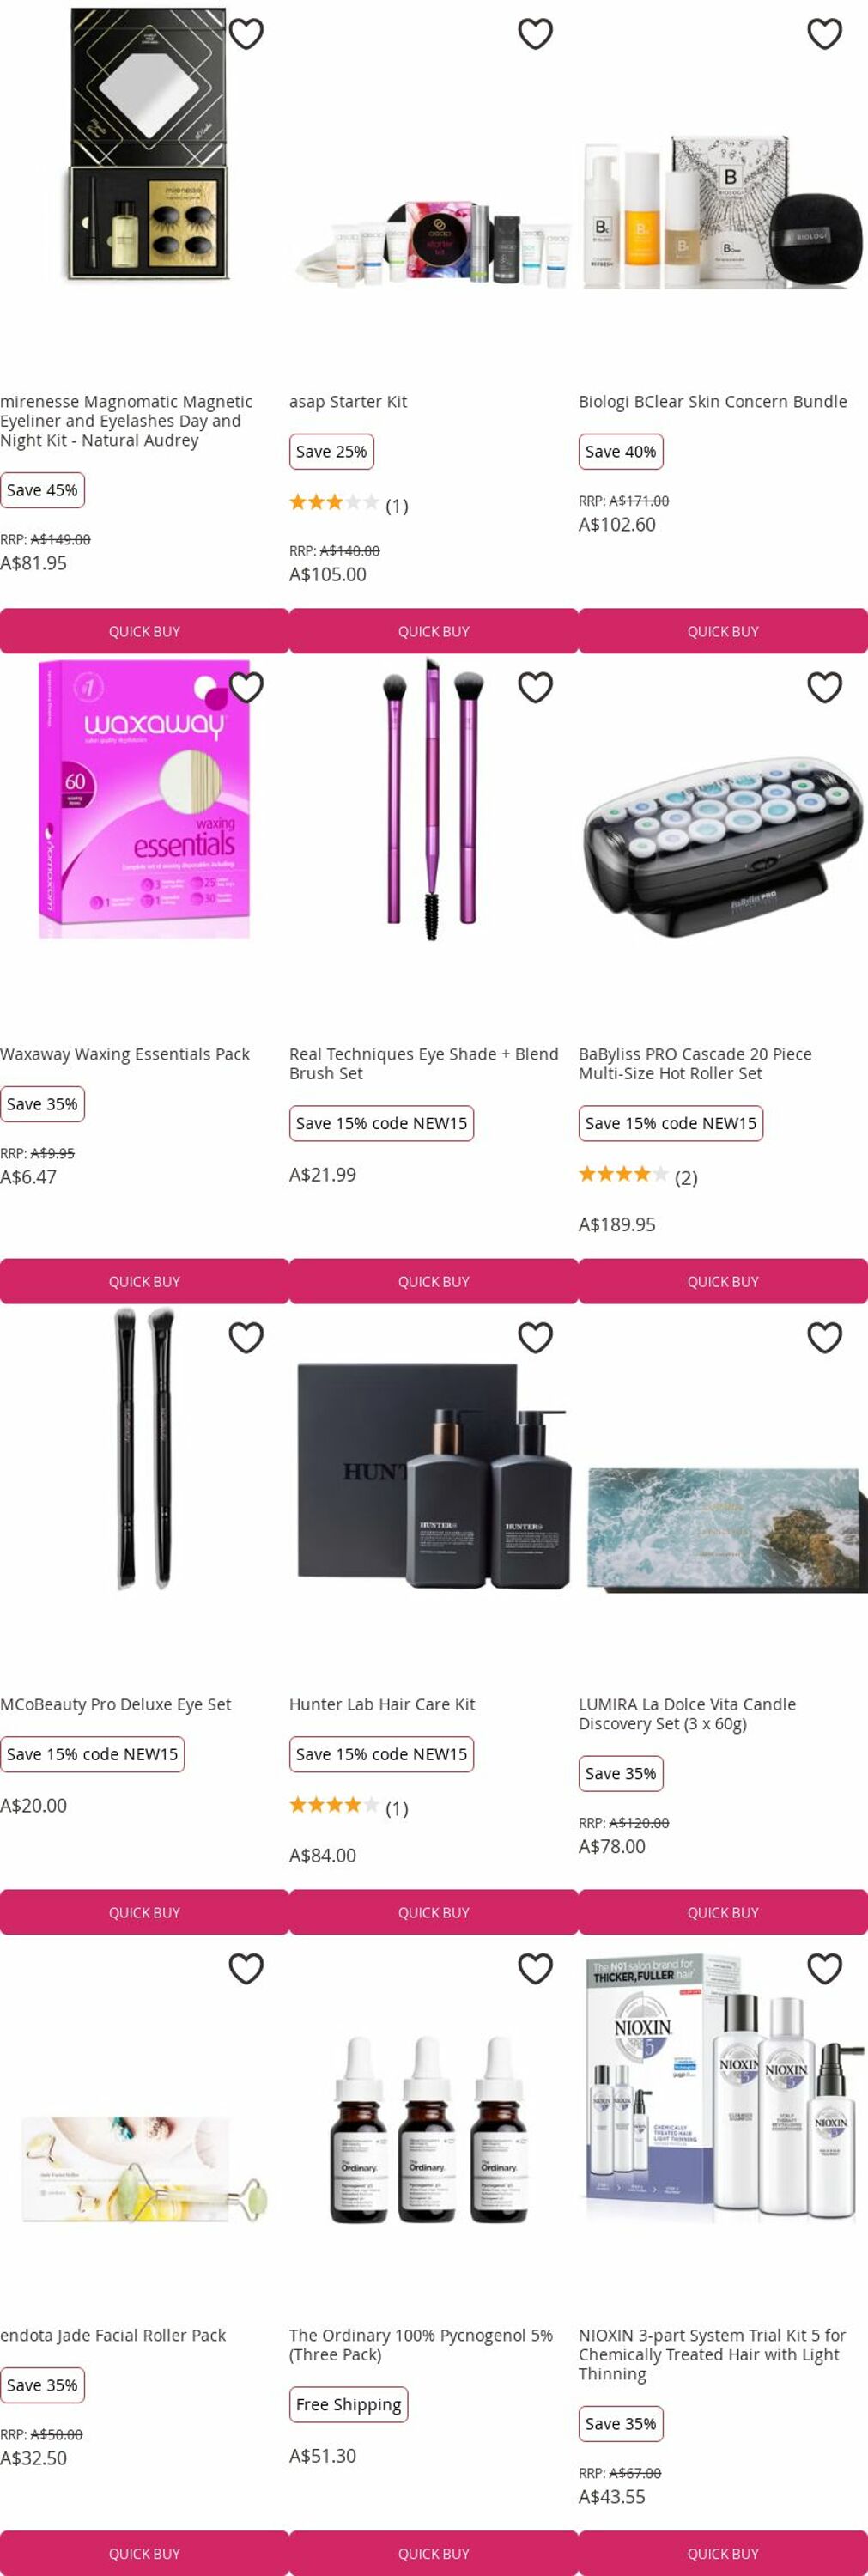Viewport: 868px width, 2576px height.
Task: Wishlist the asap Starter Kit
Action: (535, 34)
